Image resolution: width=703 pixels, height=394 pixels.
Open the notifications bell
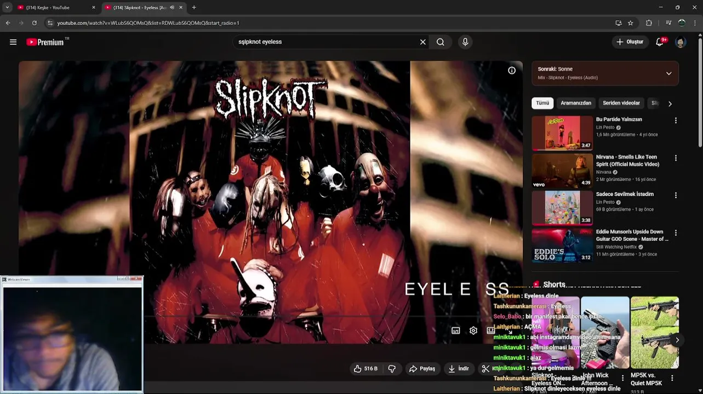pyautogui.click(x=660, y=42)
